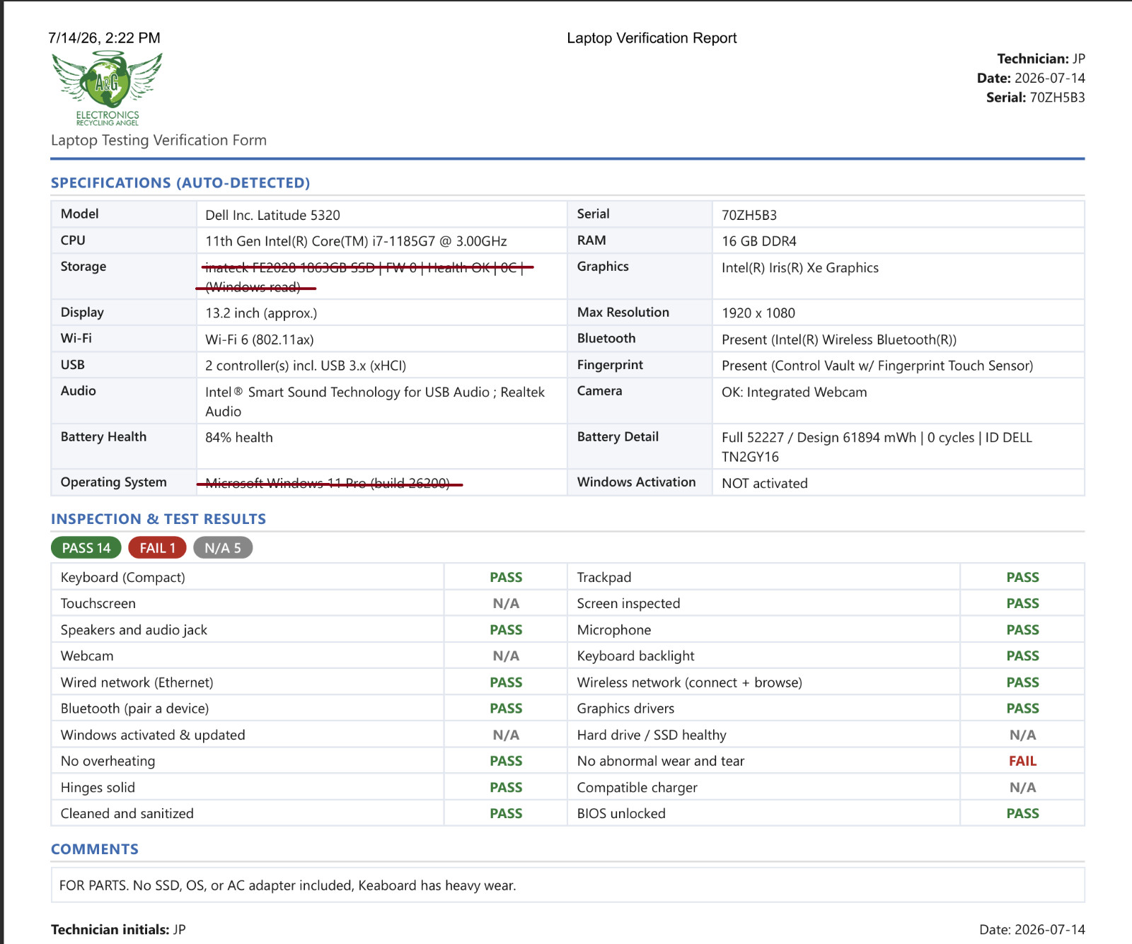Viewport: 1132px width, 944px height.
Task: Click N/A result for Compatible charger
Action: tap(1022, 788)
